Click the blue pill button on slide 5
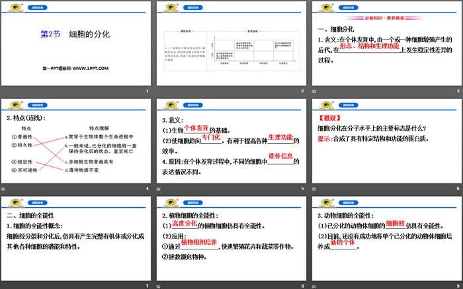 pos(193,105)
